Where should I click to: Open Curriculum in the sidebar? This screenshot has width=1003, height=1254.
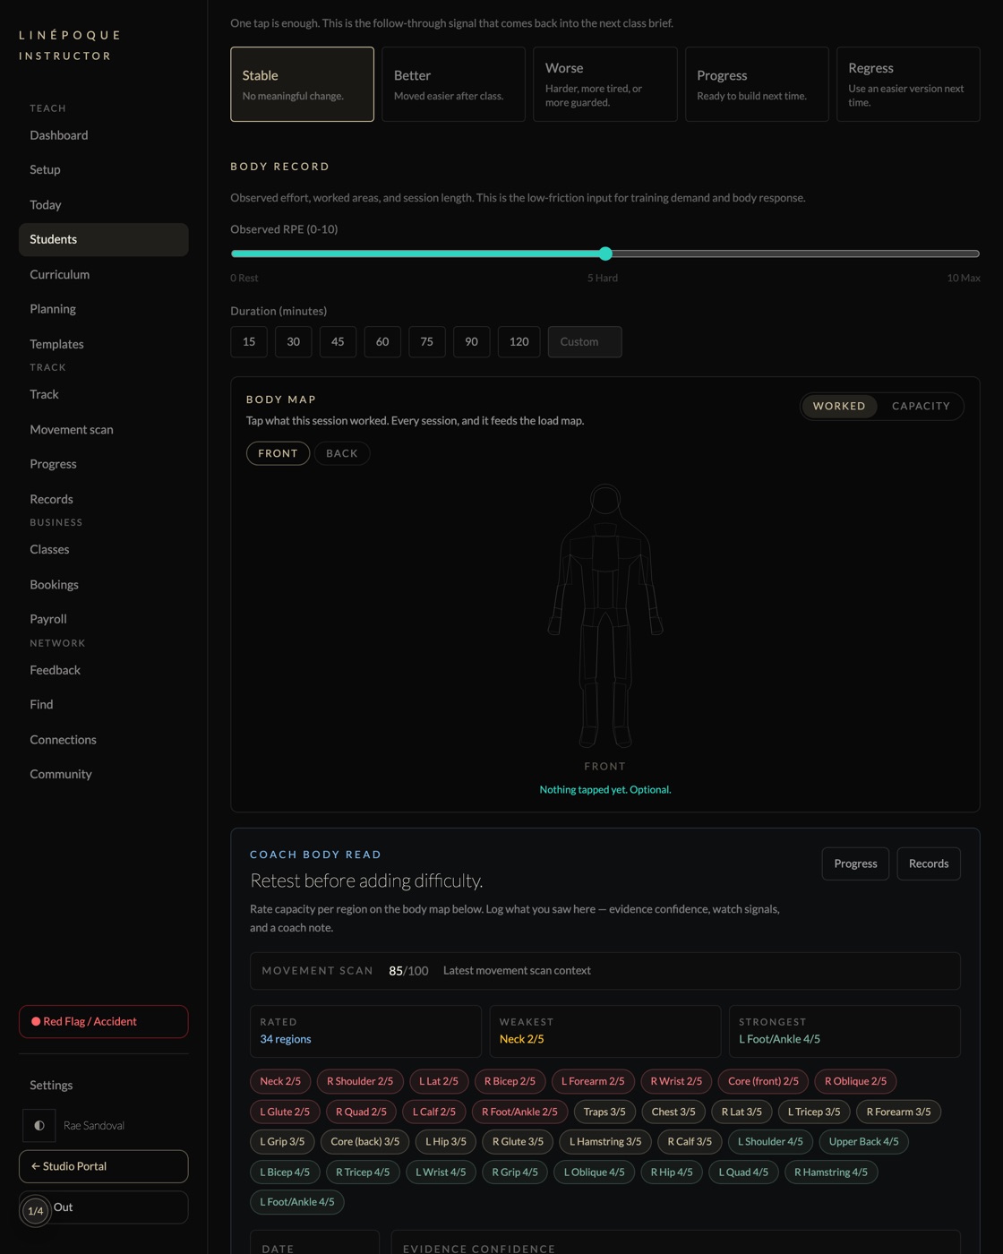tap(104, 274)
